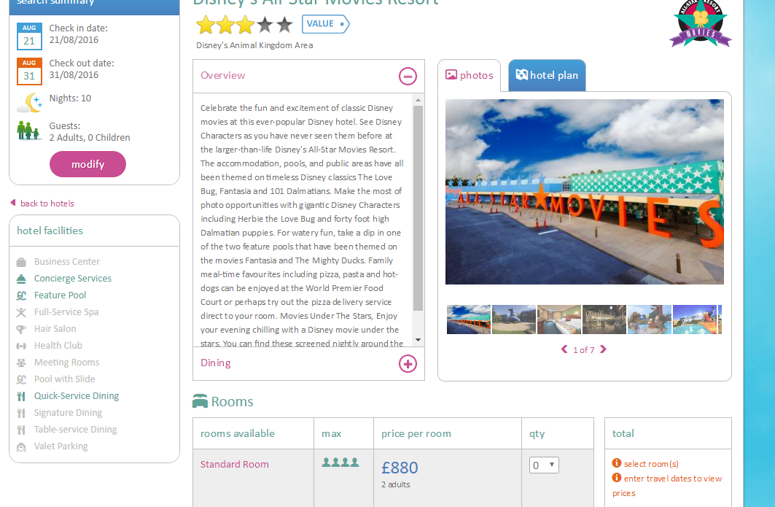Viewport: 775px width, 507px height.
Task: Click the Concierge Services facility label
Action: [x=73, y=279]
